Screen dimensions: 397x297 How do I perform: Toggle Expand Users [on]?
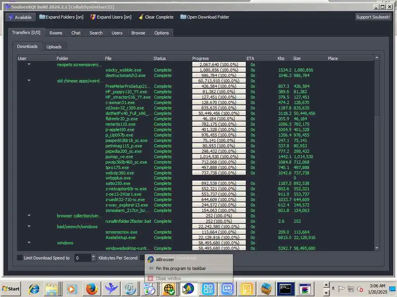(111, 17)
